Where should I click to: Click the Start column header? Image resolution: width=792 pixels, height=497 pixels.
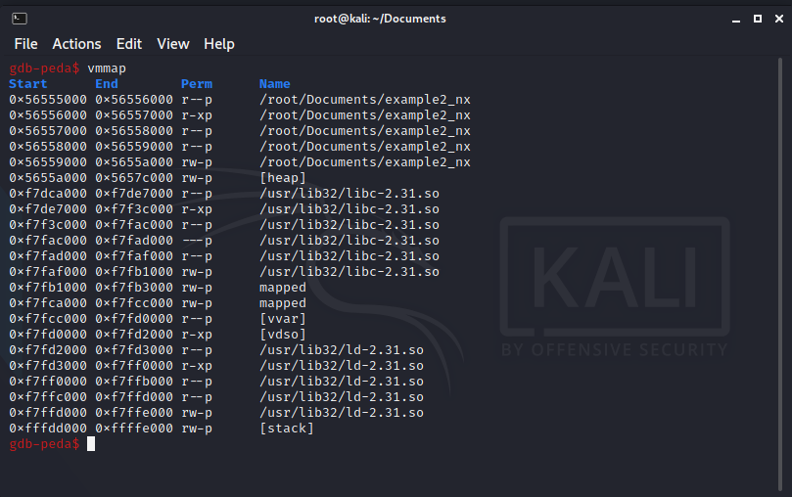click(x=27, y=84)
